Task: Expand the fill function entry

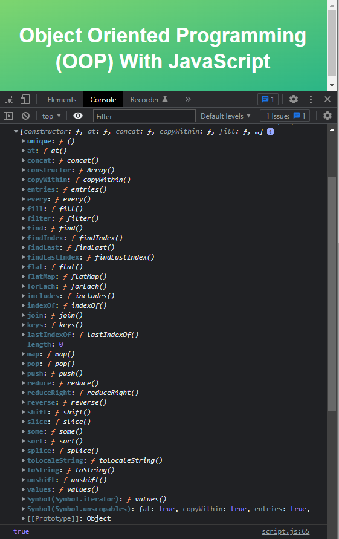Action: coord(23,209)
